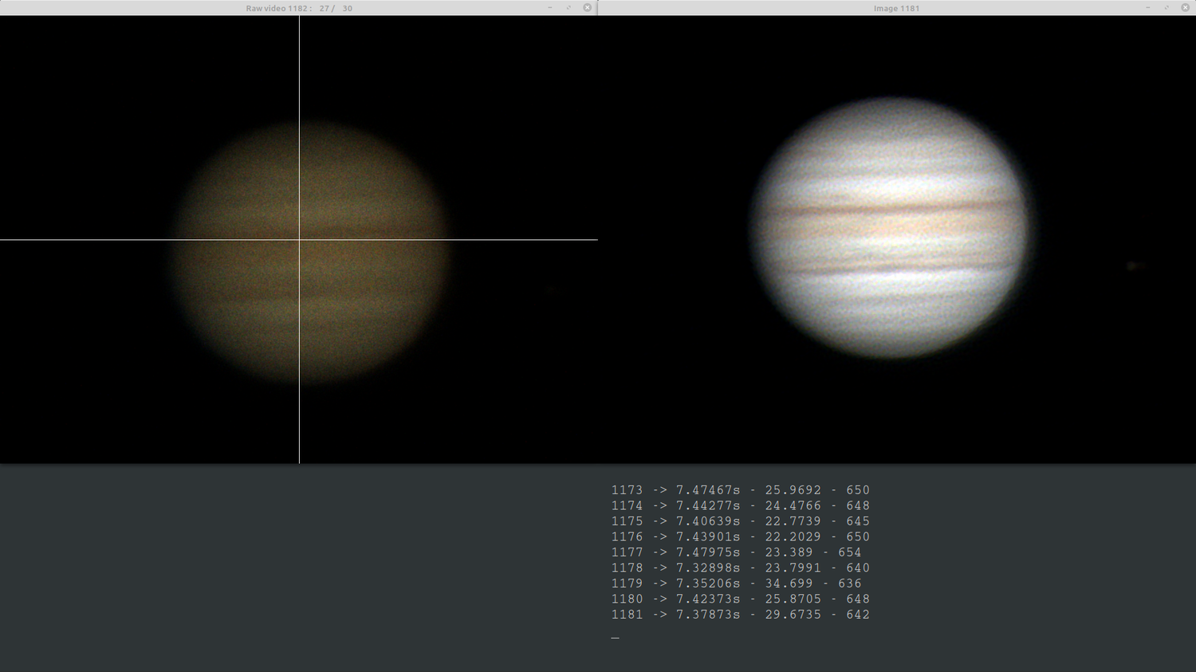Click the Image 1181 title bar
1196x672 pixels.
click(895, 8)
